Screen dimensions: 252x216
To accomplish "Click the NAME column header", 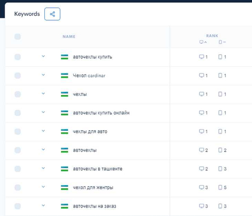I will [x=69, y=36].
